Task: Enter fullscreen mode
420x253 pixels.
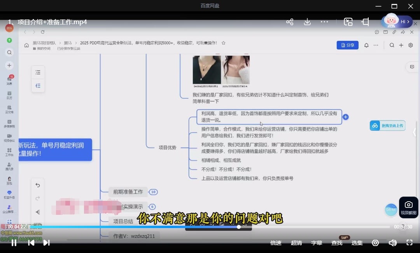Action: (409, 242)
